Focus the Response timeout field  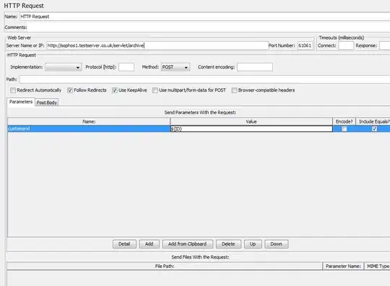(384, 45)
